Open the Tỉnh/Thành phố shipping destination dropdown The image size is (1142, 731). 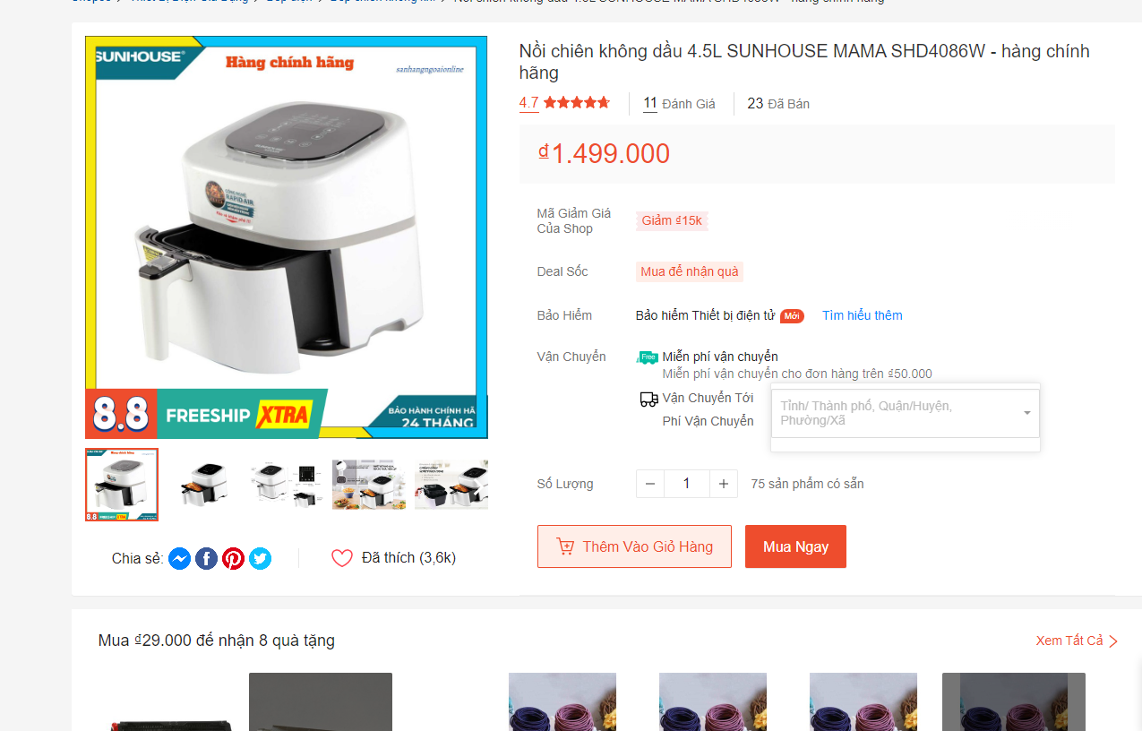pyautogui.click(x=905, y=413)
